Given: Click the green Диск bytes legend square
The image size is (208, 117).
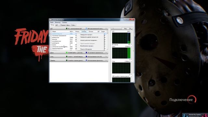Looking at the screenshot, I should pyautogui.click(x=67, y=53).
